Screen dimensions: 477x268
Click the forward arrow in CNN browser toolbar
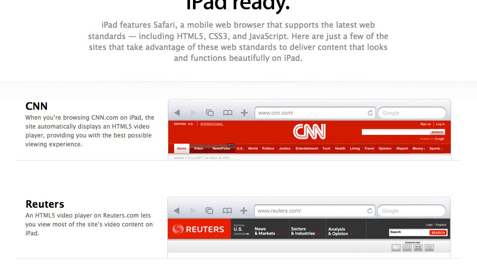193,113
